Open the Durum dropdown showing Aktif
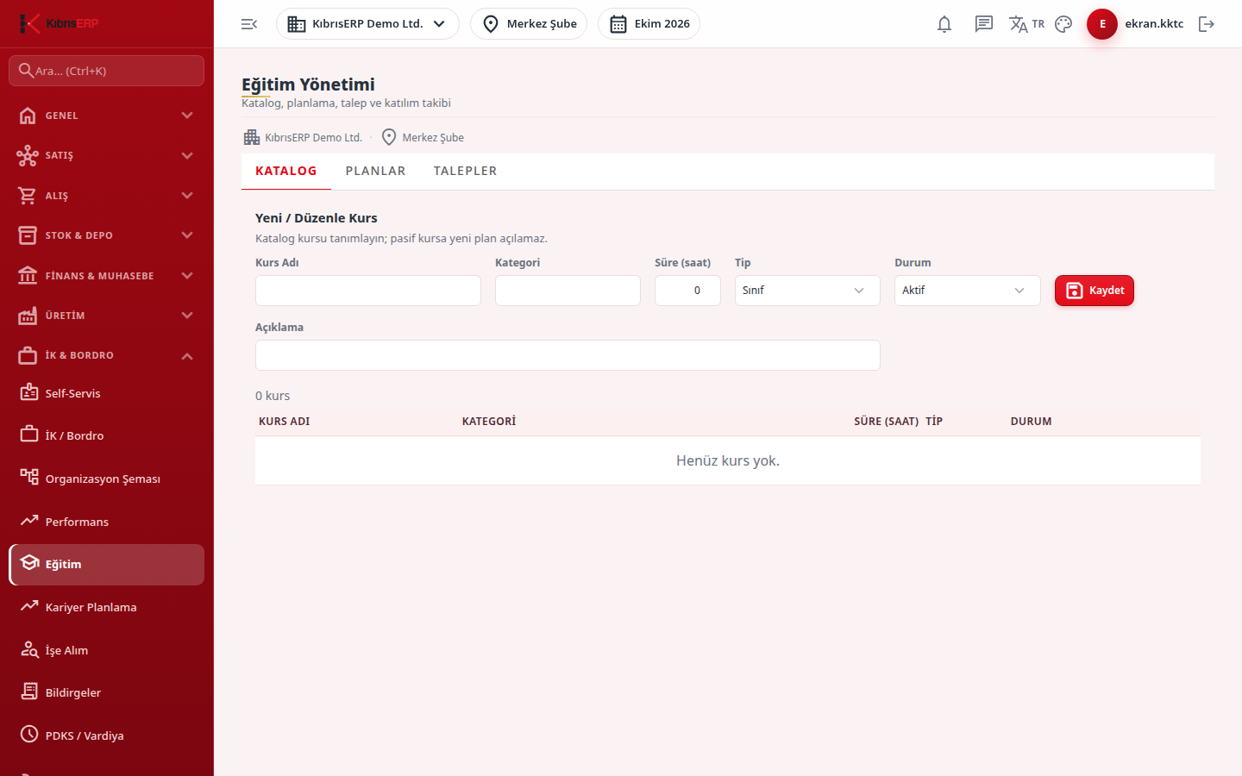 (x=968, y=291)
